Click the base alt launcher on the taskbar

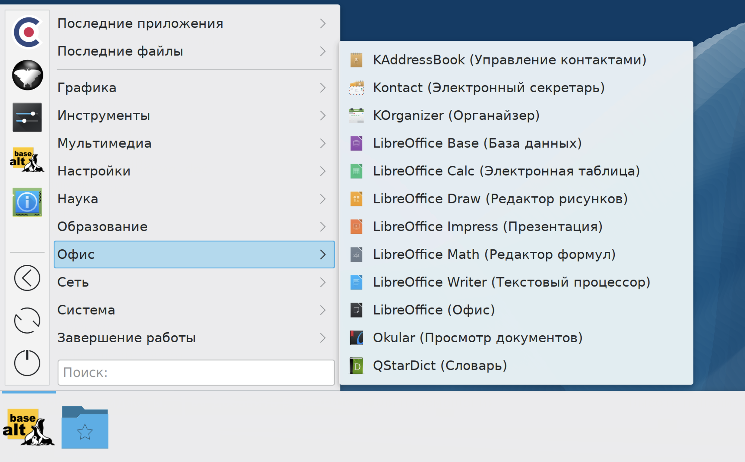point(28,427)
